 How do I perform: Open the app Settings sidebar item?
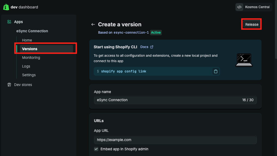[x=29, y=75]
